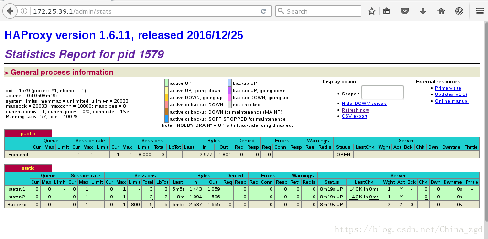Viewport: 488px width, 239px height.
Task: Visit the Primary site link
Action: coord(448,88)
